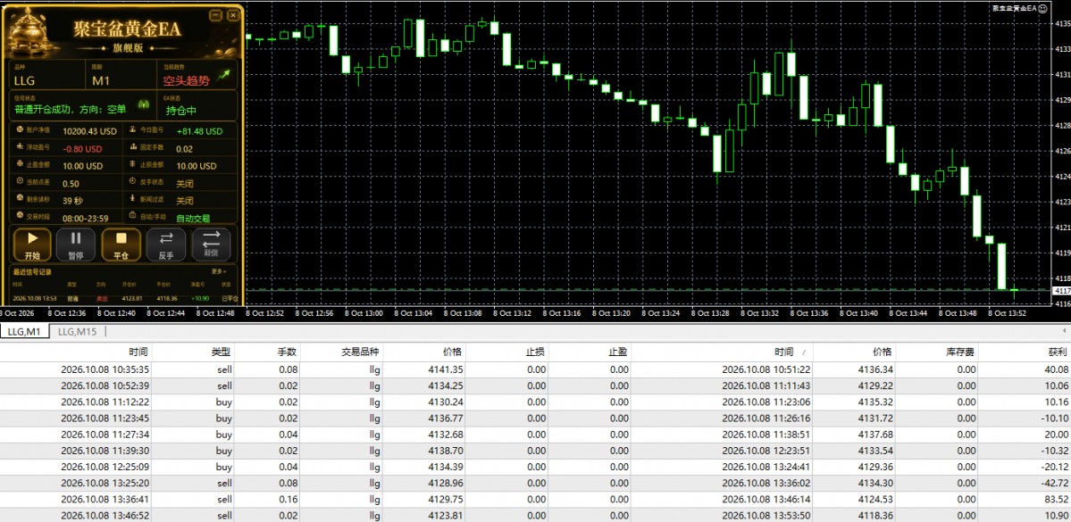The image size is (1071, 522).
Task: Click the 账户净值 account equity icon
Action: point(20,129)
